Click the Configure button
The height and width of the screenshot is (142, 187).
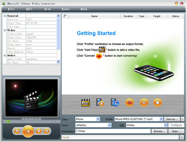176,125
